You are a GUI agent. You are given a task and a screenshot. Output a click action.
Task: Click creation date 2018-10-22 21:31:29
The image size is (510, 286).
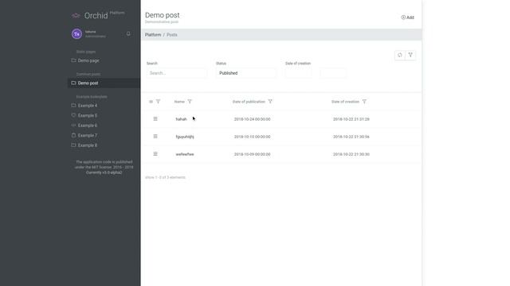tap(351, 119)
